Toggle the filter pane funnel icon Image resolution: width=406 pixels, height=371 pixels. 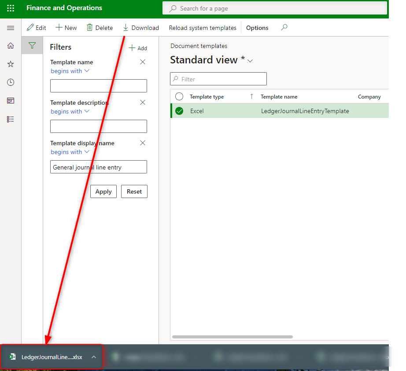click(x=32, y=45)
